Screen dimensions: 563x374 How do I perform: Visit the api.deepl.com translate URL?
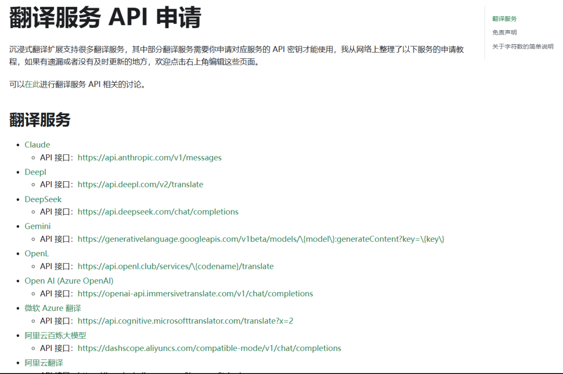point(140,184)
